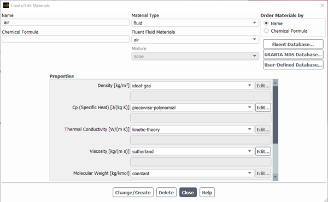
Task: Open the User-Defined Database
Action: pos(293,65)
